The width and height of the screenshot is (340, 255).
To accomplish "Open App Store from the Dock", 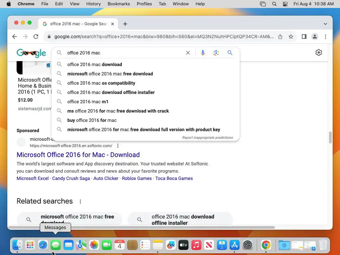I will coord(235,245).
